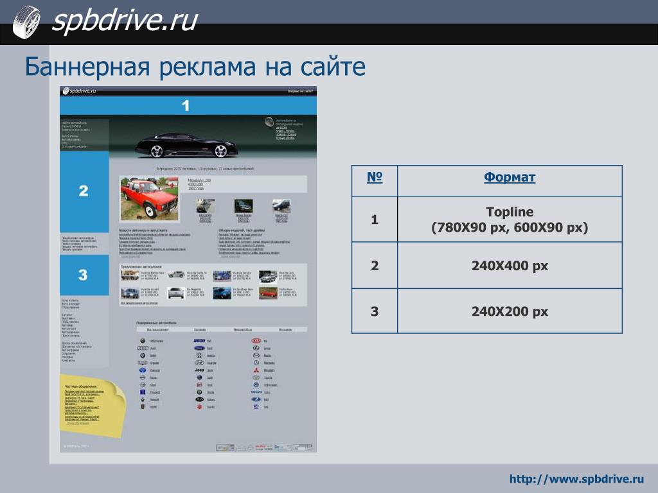Click the Renault brand logo
The width and height of the screenshot is (658, 493).
click(x=143, y=399)
